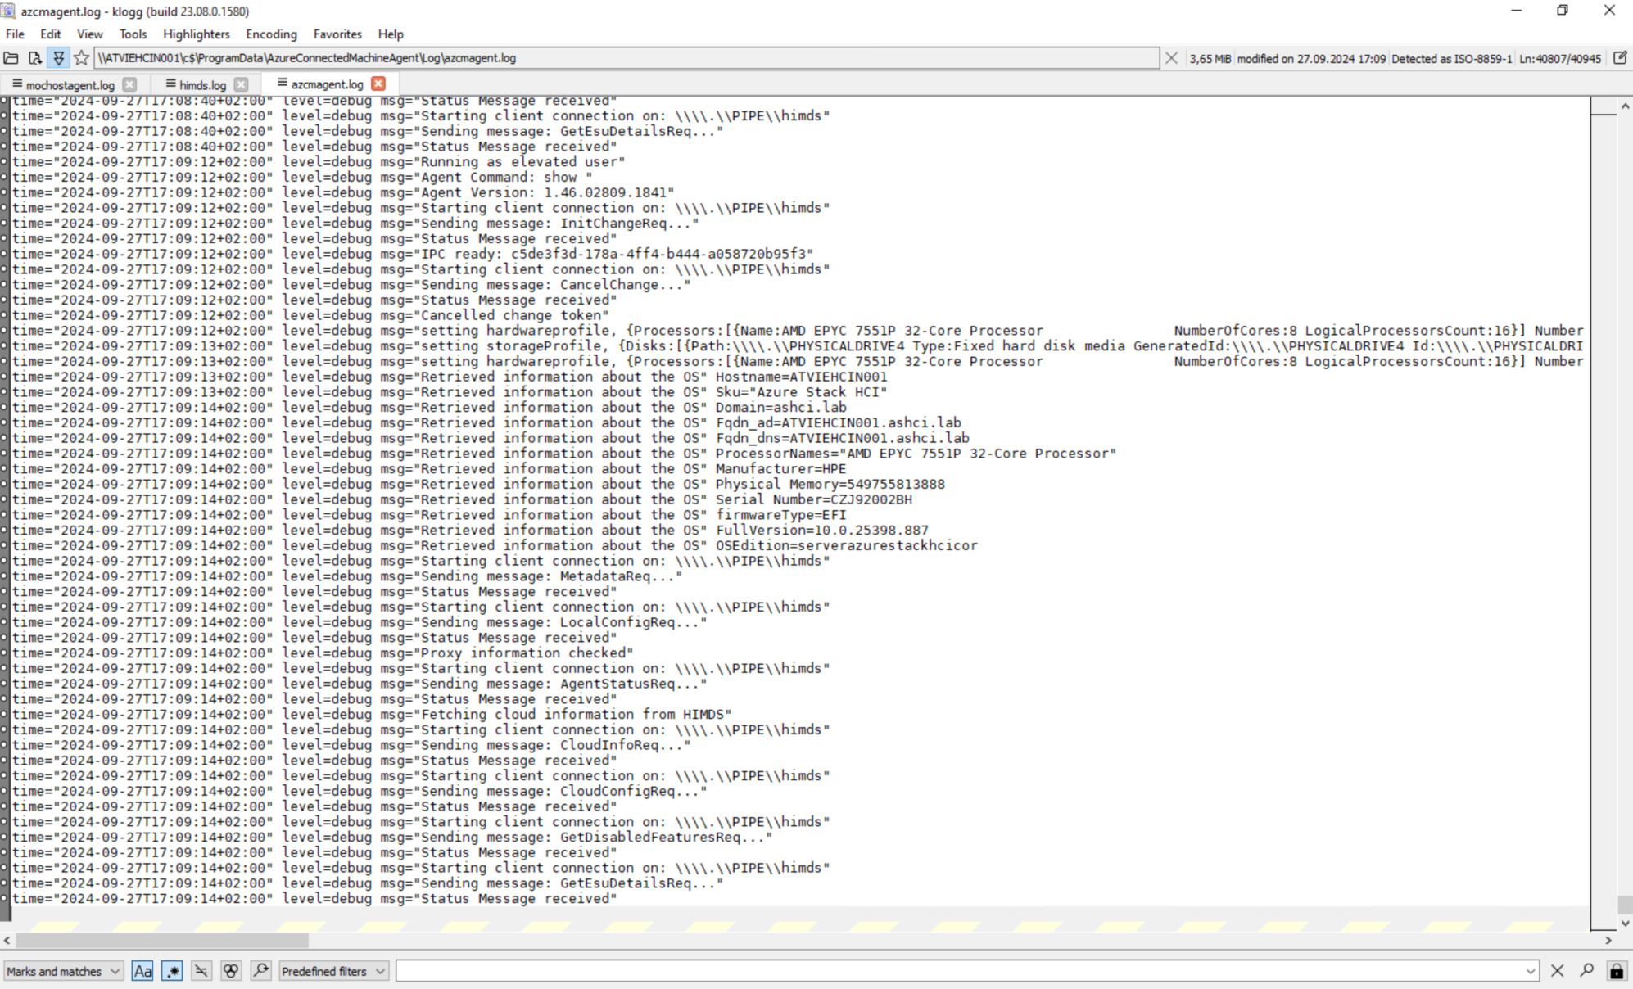Expand the Predefined filters dropdown
The width and height of the screenshot is (1633, 989).
coord(332,971)
